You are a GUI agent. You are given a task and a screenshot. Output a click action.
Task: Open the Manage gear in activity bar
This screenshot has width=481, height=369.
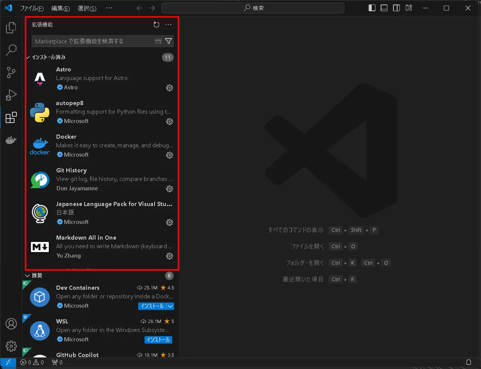[x=11, y=346]
